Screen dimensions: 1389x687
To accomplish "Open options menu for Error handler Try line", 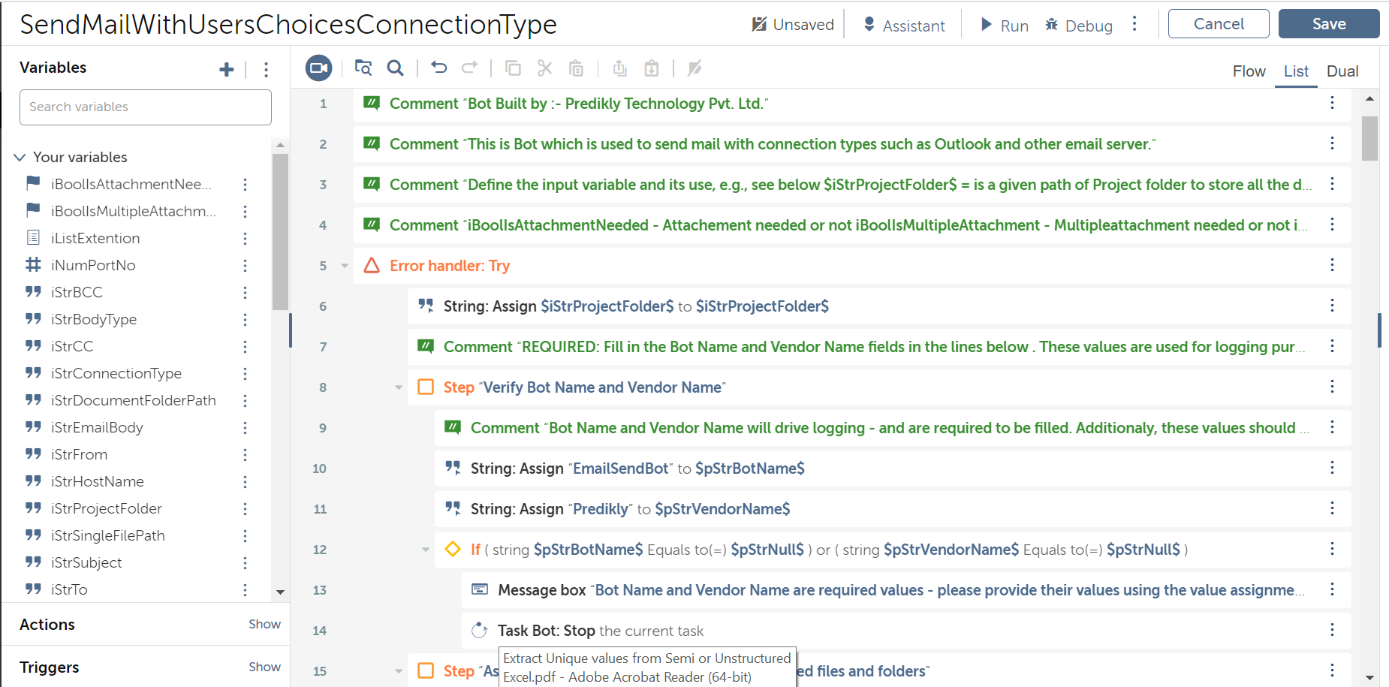I will 1332,265.
